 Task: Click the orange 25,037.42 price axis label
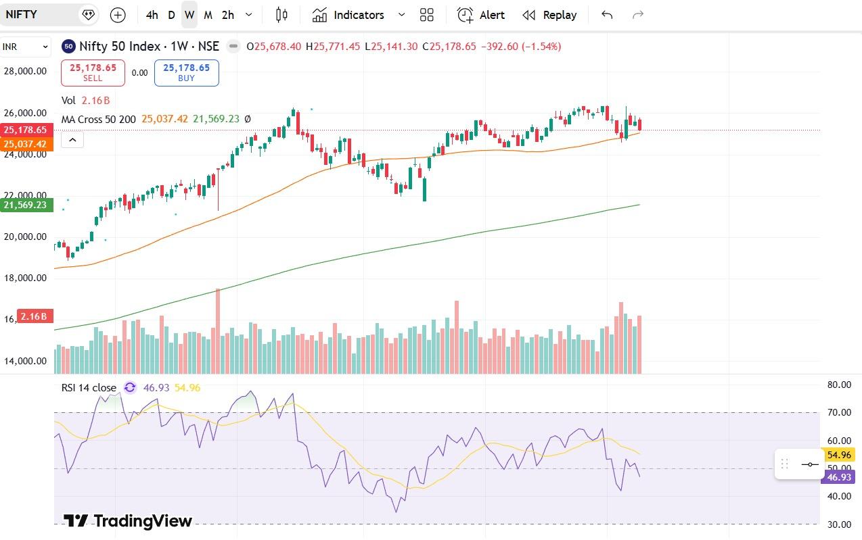[27, 144]
